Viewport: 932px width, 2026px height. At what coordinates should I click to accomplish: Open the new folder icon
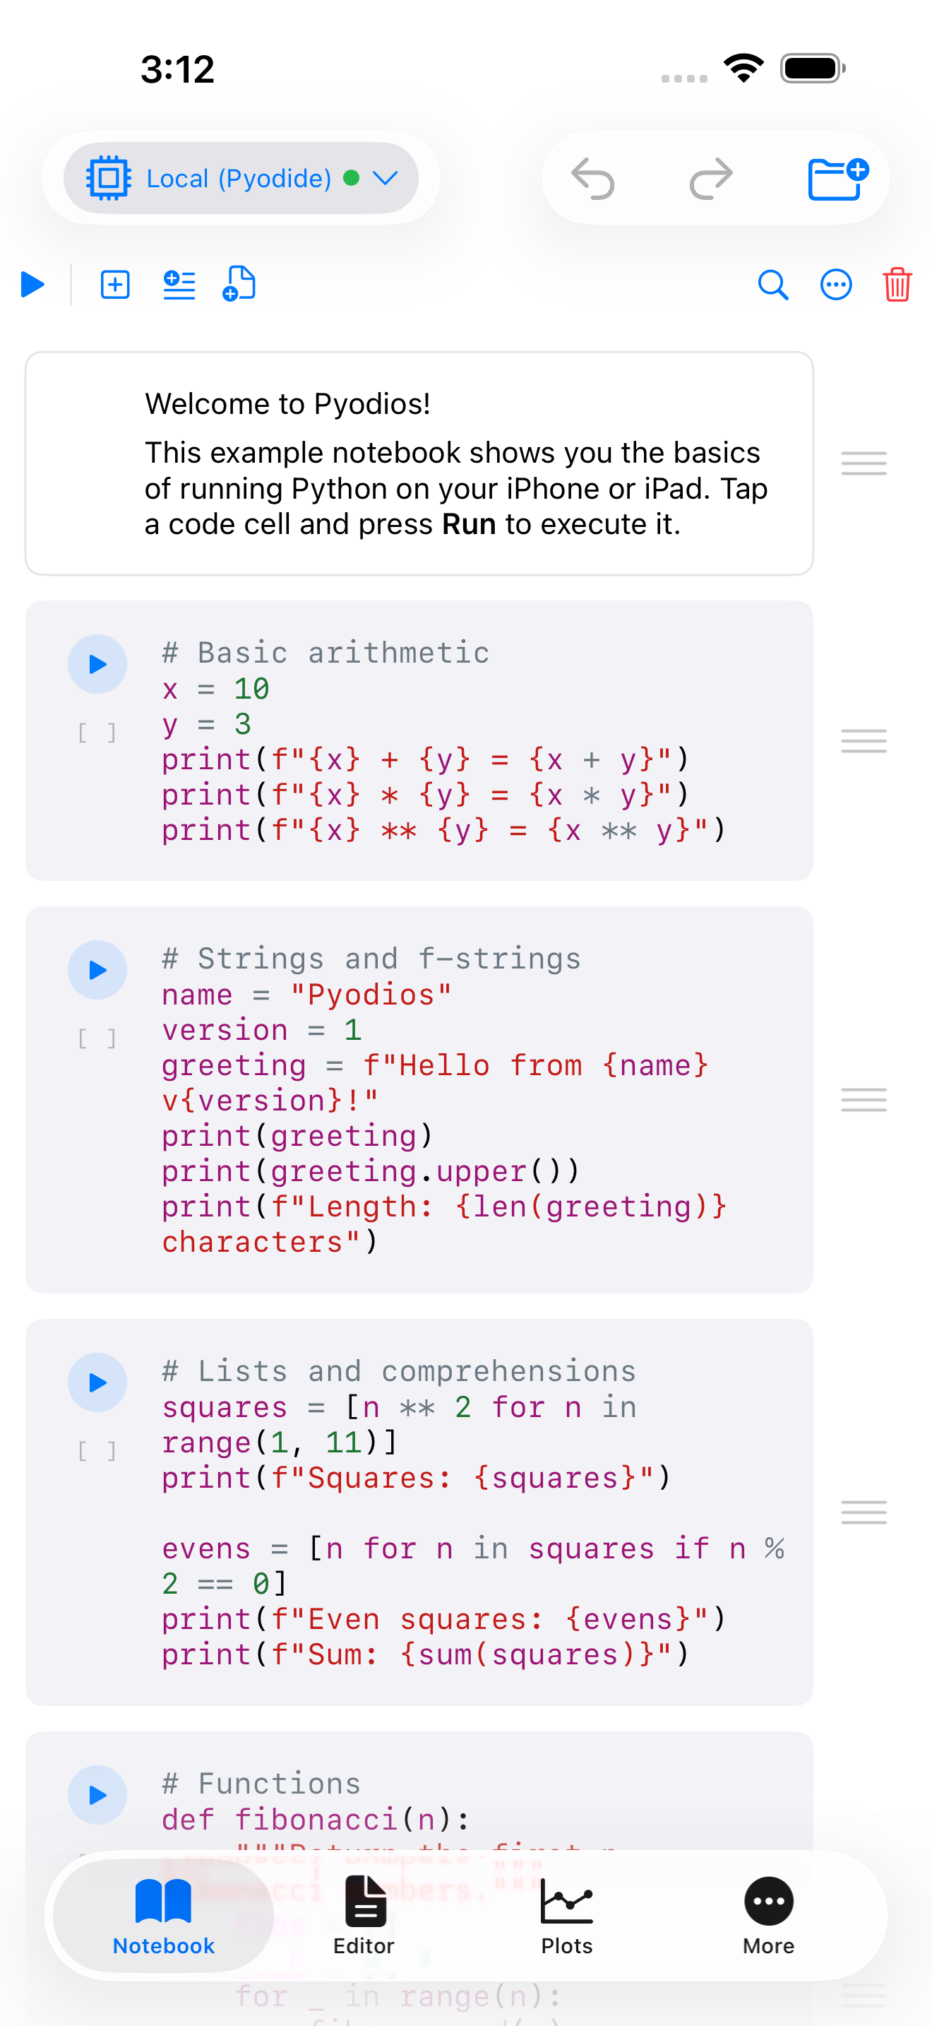(837, 179)
